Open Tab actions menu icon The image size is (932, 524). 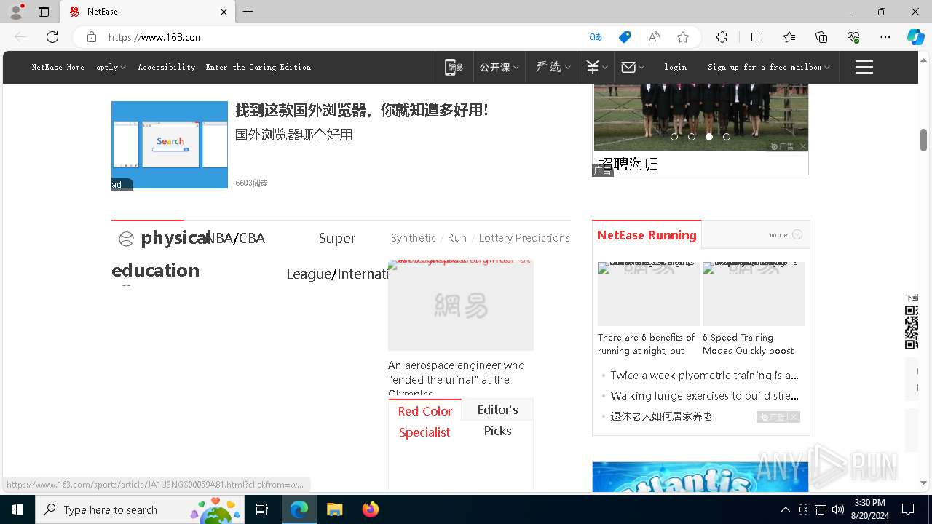pyautogui.click(x=44, y=12)
